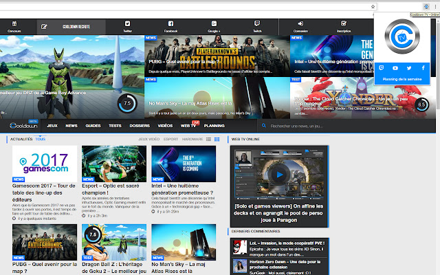
Task: Click the YouTube icon in extension popup
Action: [395, 68]
